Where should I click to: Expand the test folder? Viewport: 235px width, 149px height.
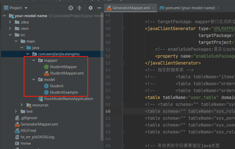coord(16,111)
